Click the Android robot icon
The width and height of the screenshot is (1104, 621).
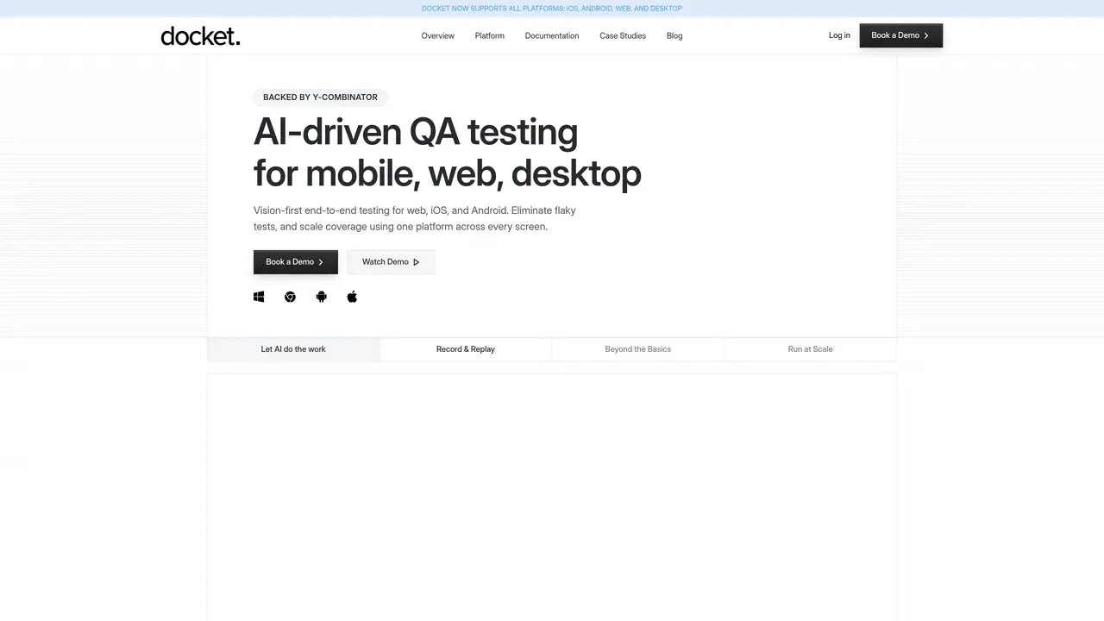[321, 297]
